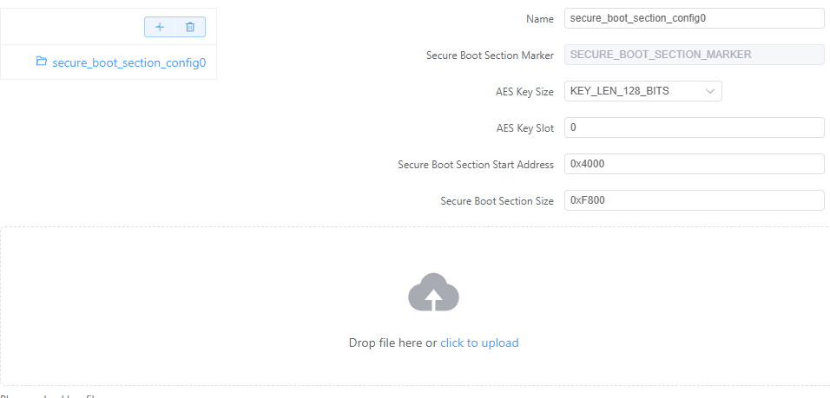Click the 'Secure Boot Section Size' label
This screenshot has height=398, width=830.
(497, 201)
